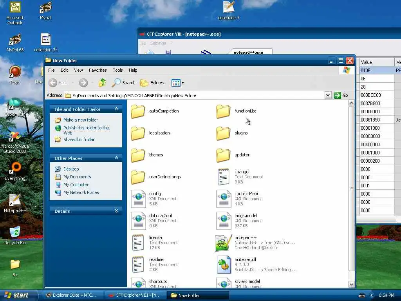Select the SciLexer.dll file icon

coord(224,265)
